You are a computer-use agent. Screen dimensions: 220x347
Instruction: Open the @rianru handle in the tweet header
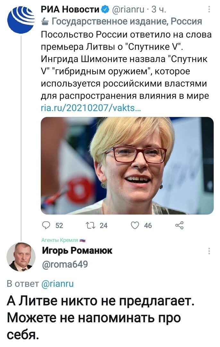(128, 10)
